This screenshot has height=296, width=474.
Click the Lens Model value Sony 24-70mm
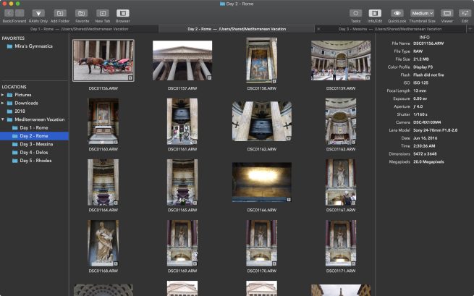coord(436,130)
